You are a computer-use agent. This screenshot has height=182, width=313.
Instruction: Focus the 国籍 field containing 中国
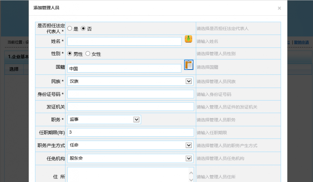124,69
